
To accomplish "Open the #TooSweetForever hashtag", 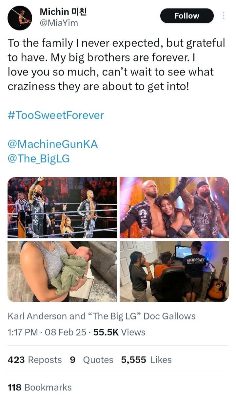I will pos(55,115).
